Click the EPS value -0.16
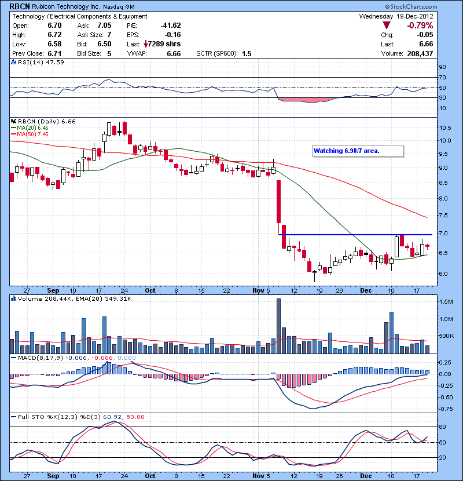Image resolution: width=463 pixels, height=481 pixels. (x=172, y=35)
